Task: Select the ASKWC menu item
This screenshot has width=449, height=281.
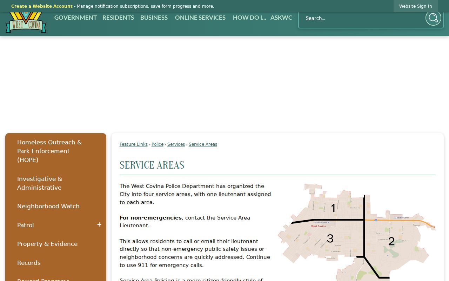Action: pyautogui.click(x=281, y=18)
